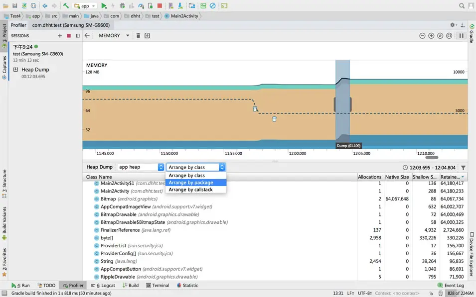The height and width of the screenshot is (297, 476).
Task: Dump Java heap with the download icon
Action: point(147,35)
